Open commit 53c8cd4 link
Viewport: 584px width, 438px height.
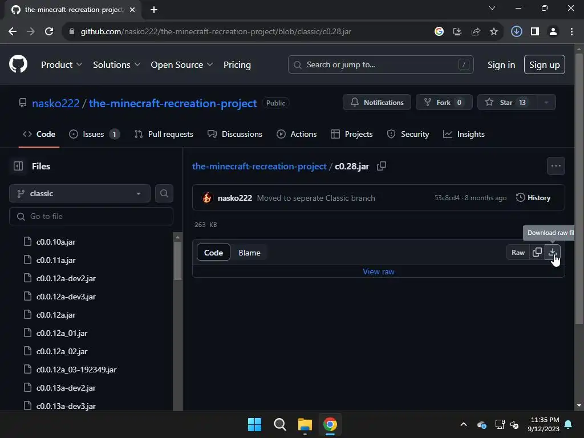447,198
